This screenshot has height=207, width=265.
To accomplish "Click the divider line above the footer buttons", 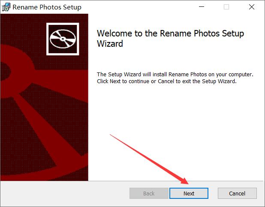I will click(x=132, y=181).
